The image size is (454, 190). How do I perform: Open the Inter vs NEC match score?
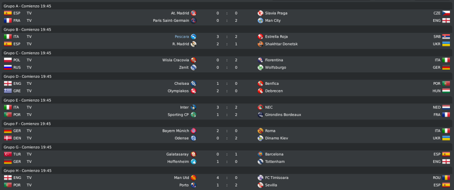coord(227,107)
